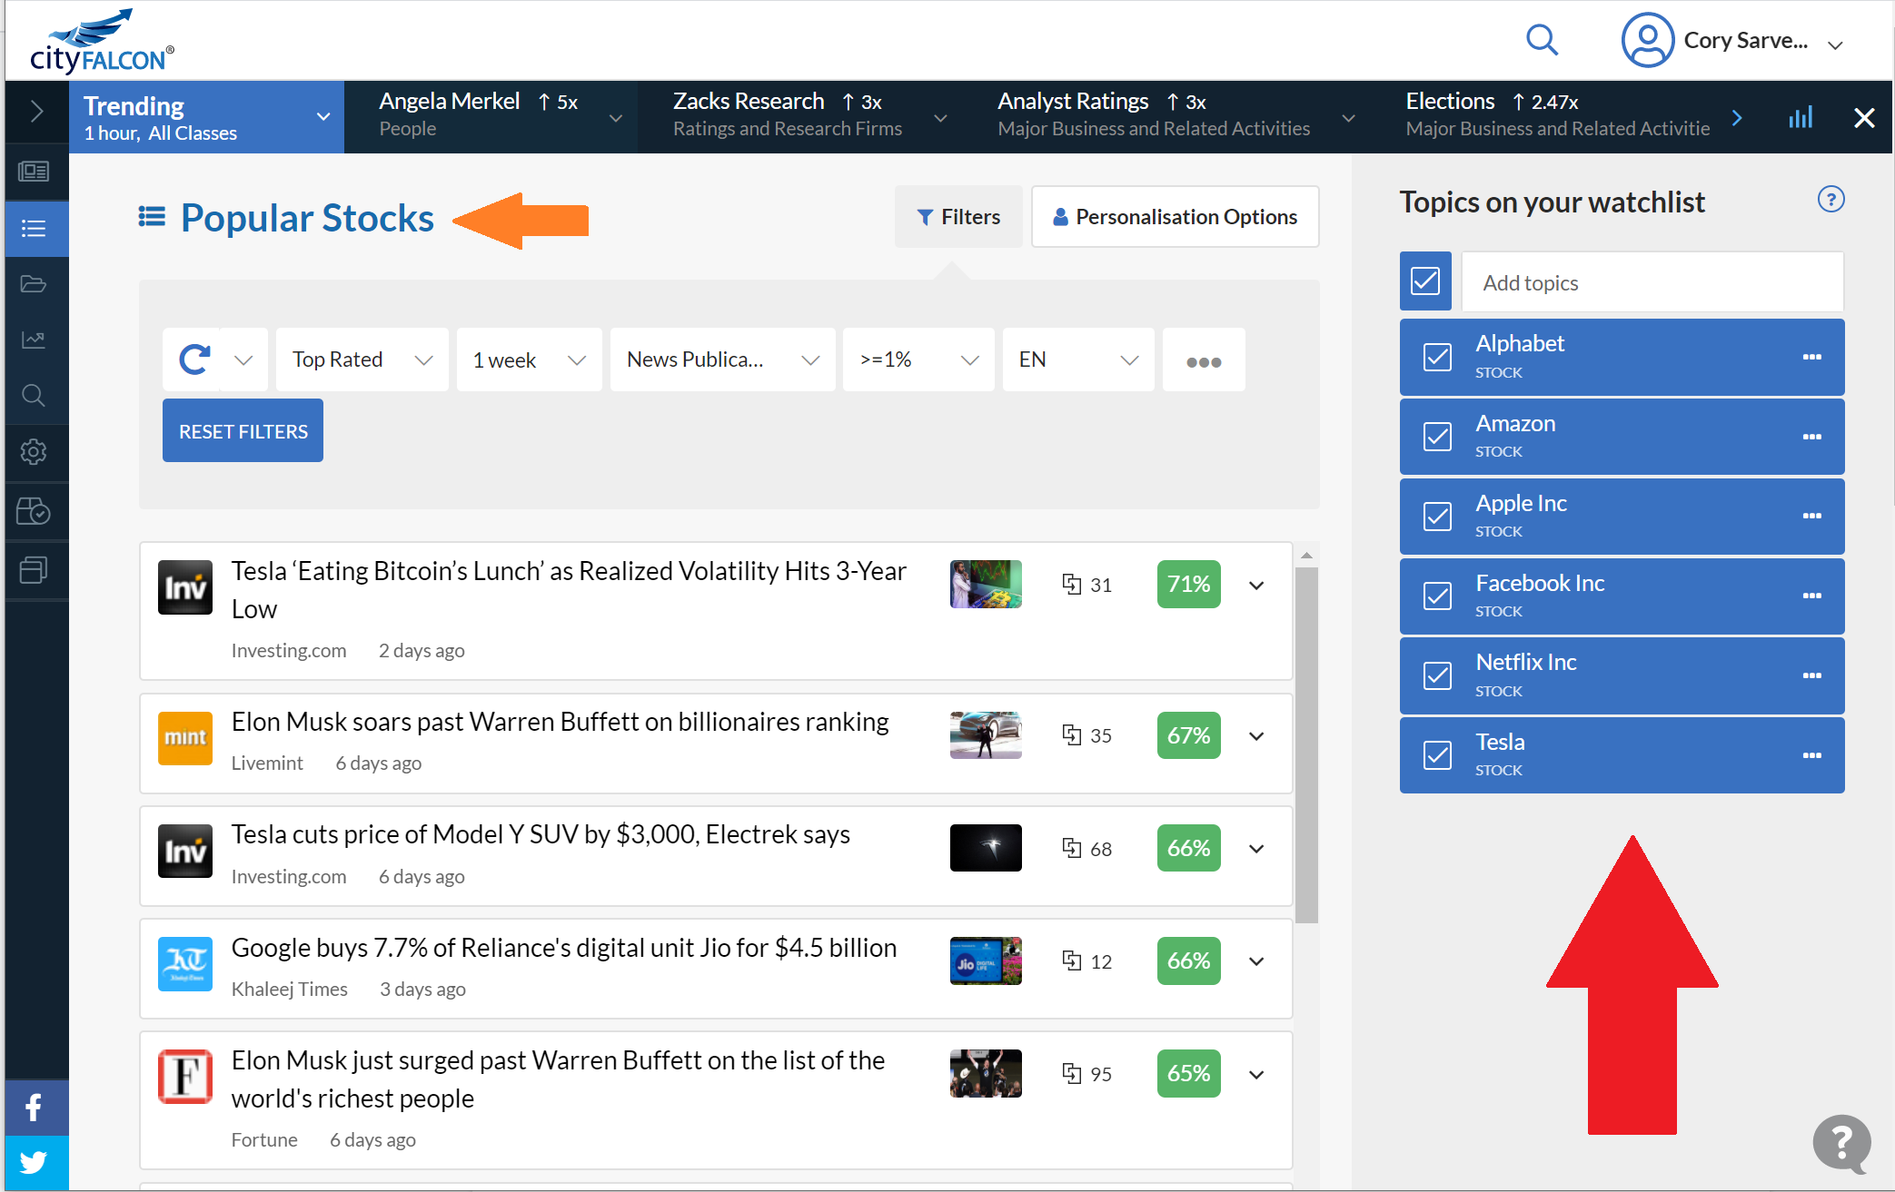
Task: Open the refresh interval dropdown arrow
Action: click(243, 360)
